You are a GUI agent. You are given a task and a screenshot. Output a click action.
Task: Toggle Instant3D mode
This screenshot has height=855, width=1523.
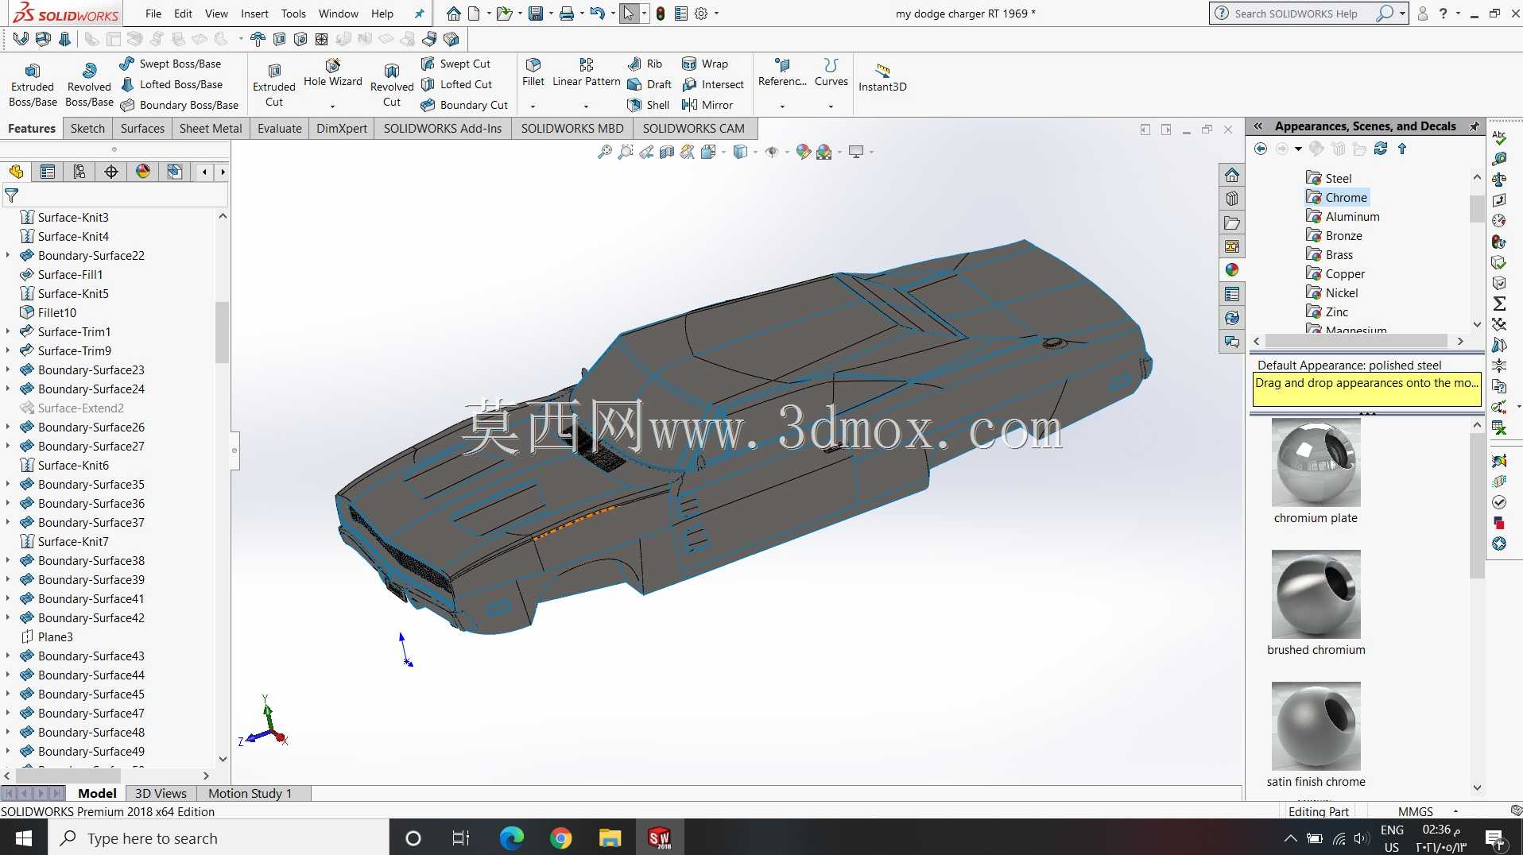[x=882, y=76]
